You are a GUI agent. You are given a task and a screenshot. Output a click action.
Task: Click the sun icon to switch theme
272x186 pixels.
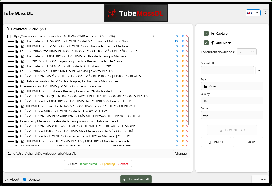coord(265,13)
